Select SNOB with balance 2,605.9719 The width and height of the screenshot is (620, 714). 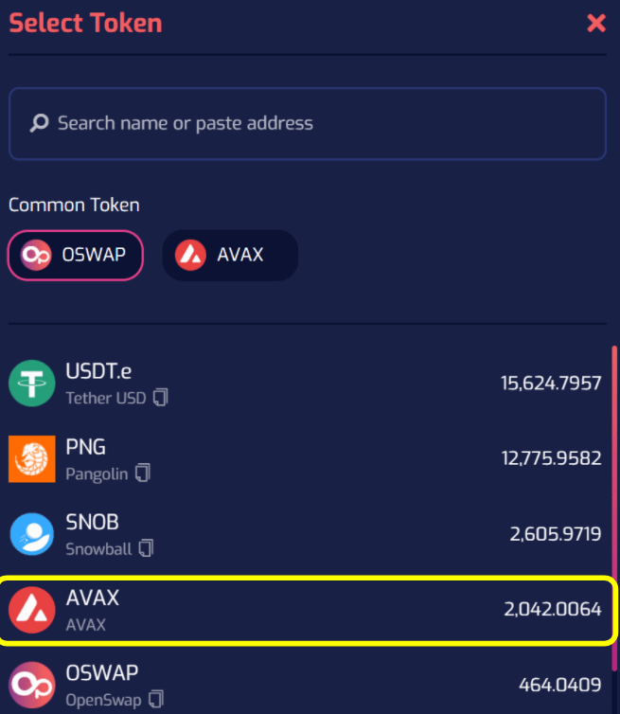point(555,534)
